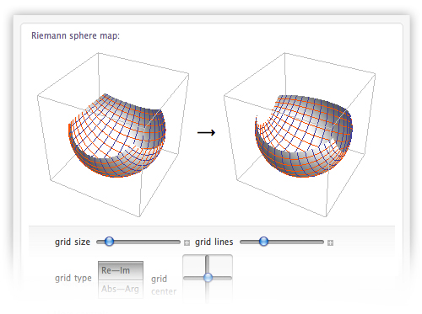Click the grid size slider thumb

109,242
